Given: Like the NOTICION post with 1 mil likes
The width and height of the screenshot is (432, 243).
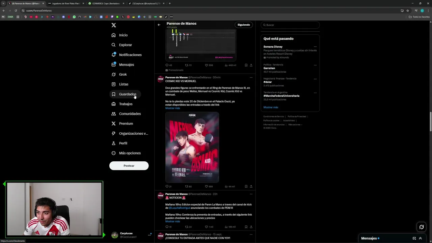Looking at the screenshot, I should tap(209, 227).
